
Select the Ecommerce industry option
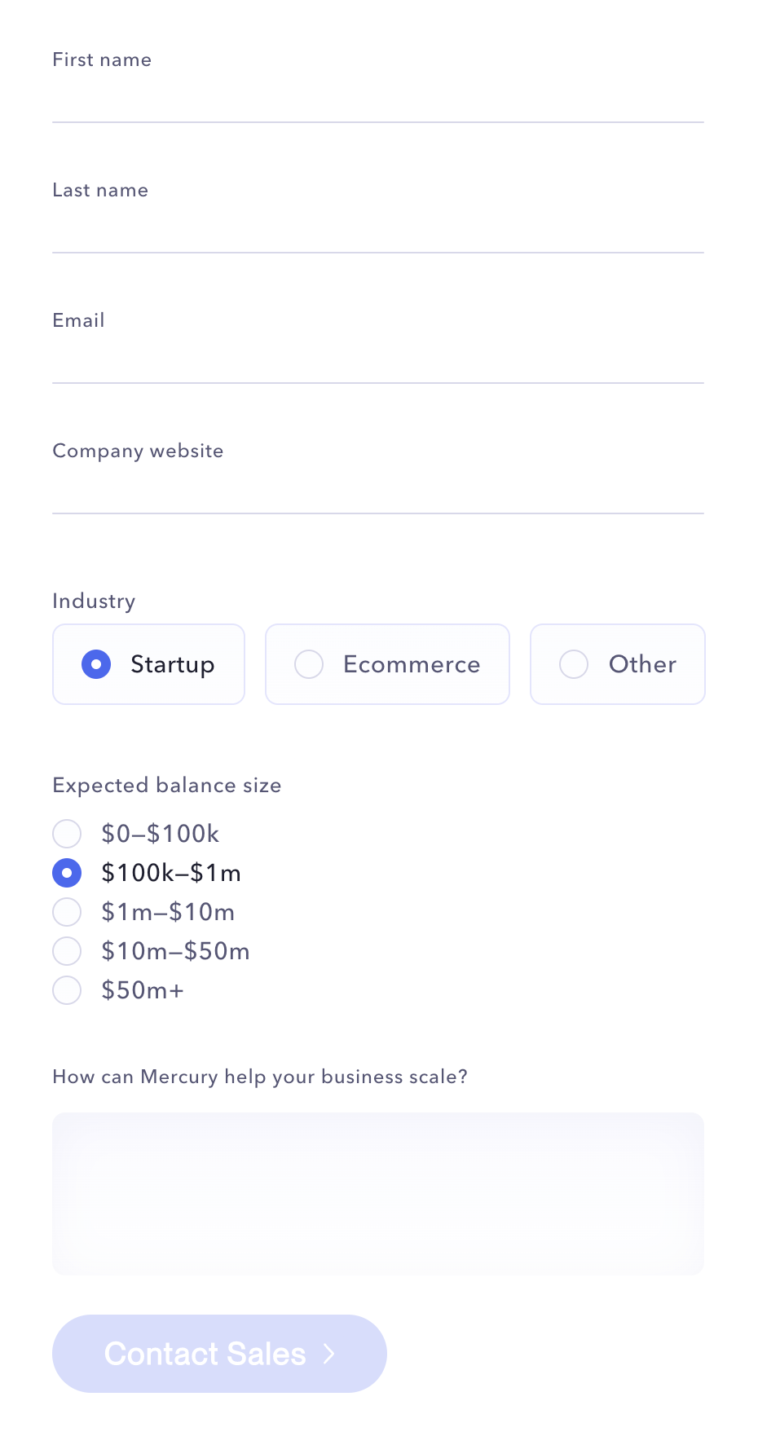387,664
